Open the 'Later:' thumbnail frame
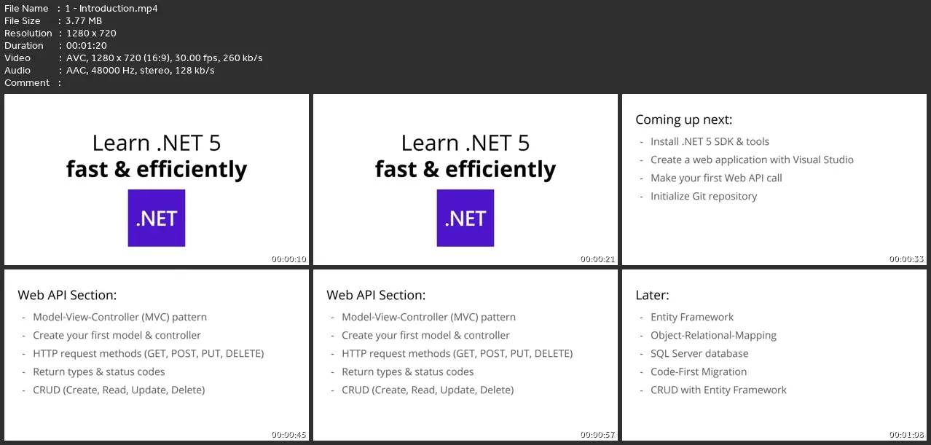Screen dimensions: 931x445 point(774,355)
